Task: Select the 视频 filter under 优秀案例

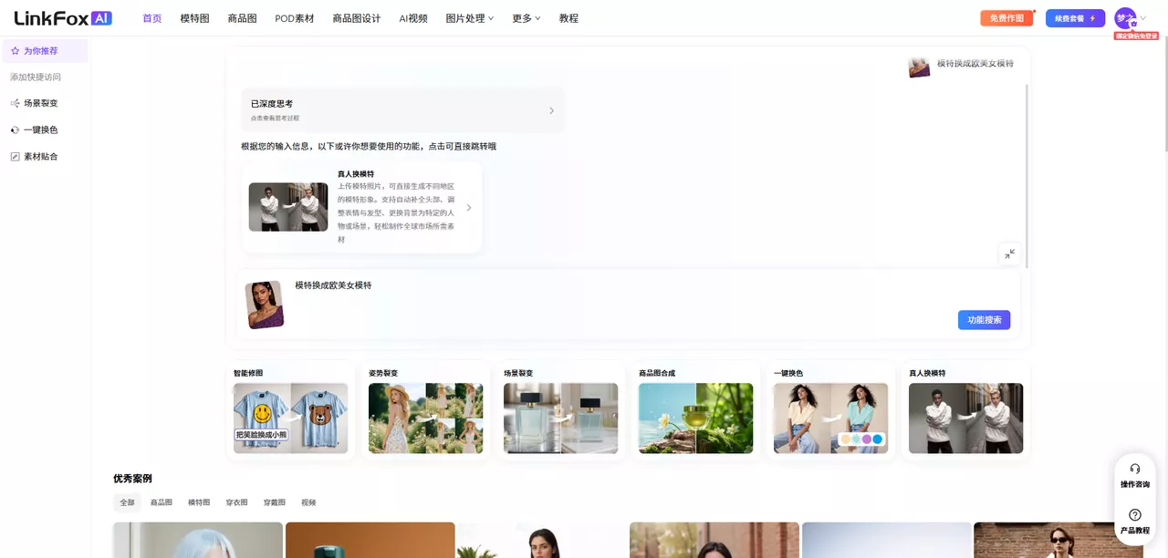Action: [308, 501]
